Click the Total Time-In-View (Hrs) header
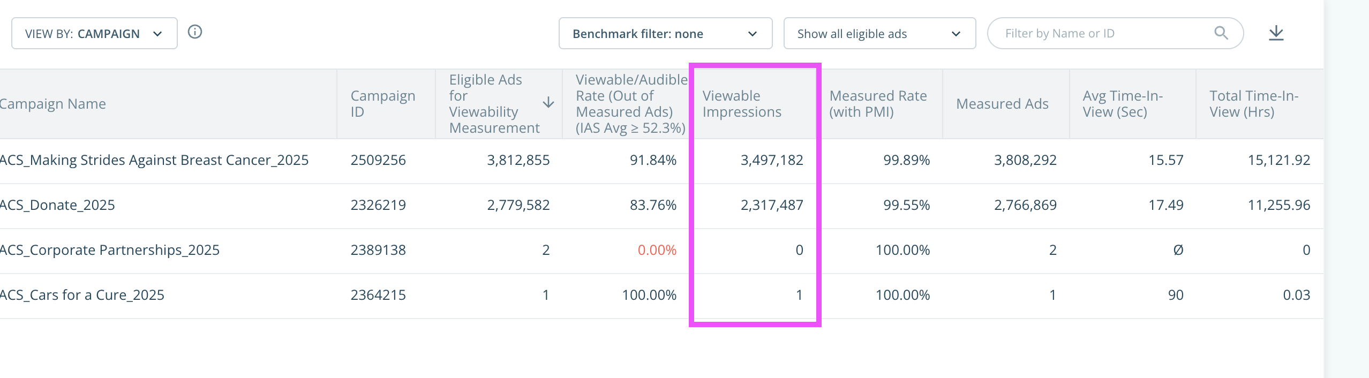The height and width of the screenshot is (378, 1369). [1253, 104]
